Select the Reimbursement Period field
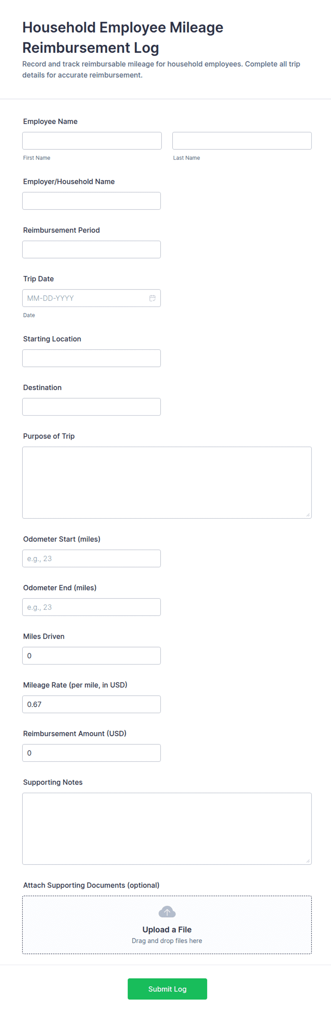 click(x=91, y=249)
